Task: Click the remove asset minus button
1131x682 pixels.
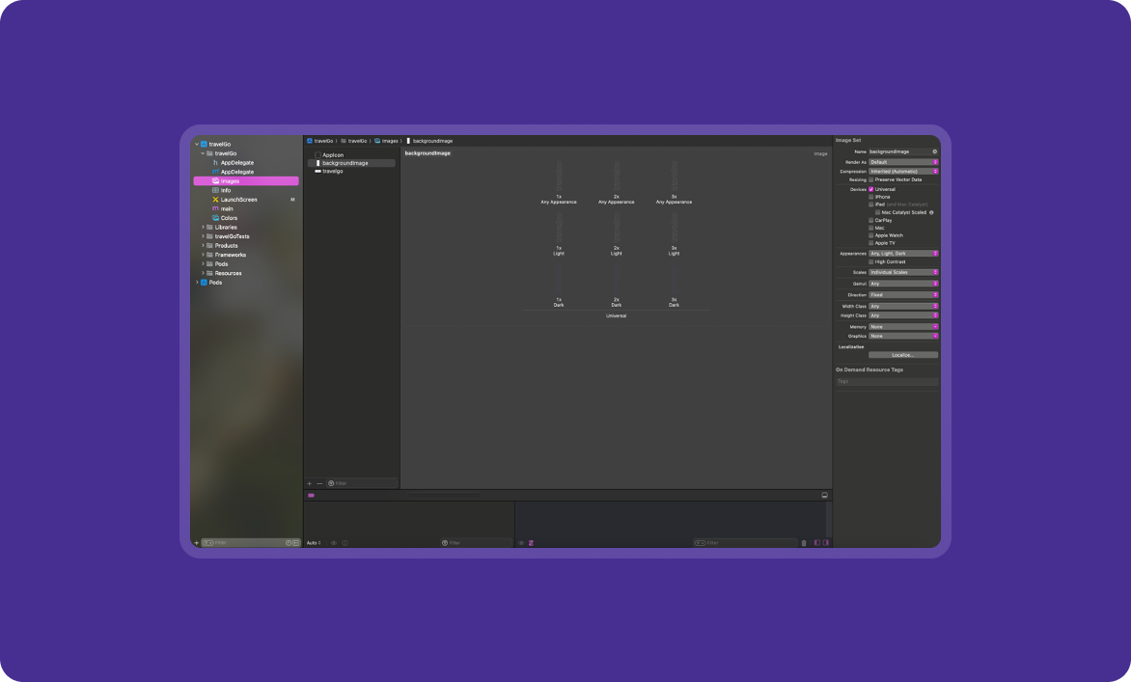Action: pos(319,483)
